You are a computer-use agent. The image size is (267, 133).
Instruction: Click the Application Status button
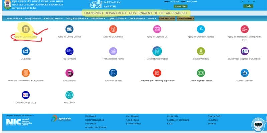tap(167, 18)
